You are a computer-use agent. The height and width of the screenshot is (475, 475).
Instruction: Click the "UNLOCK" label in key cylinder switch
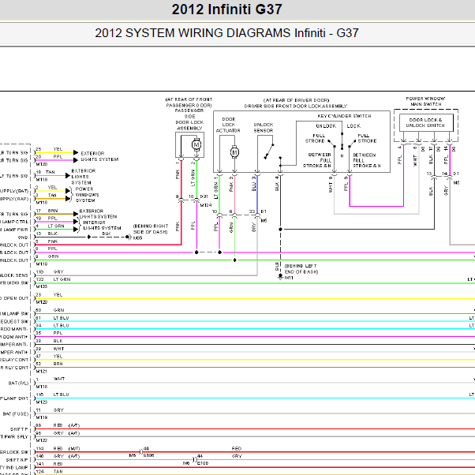(x=326, y=125)
